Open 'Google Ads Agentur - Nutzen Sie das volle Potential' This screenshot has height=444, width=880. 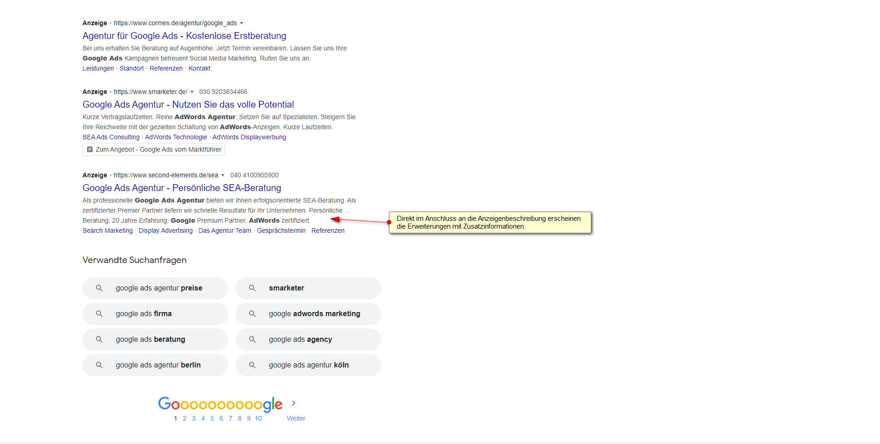pyautogui.click(x=188, y=104)
